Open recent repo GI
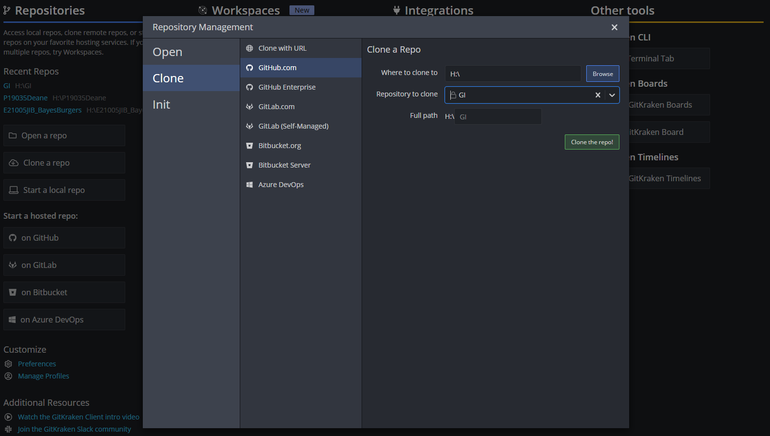Screen dimensions: 770x436 click(x=7, y=86)
